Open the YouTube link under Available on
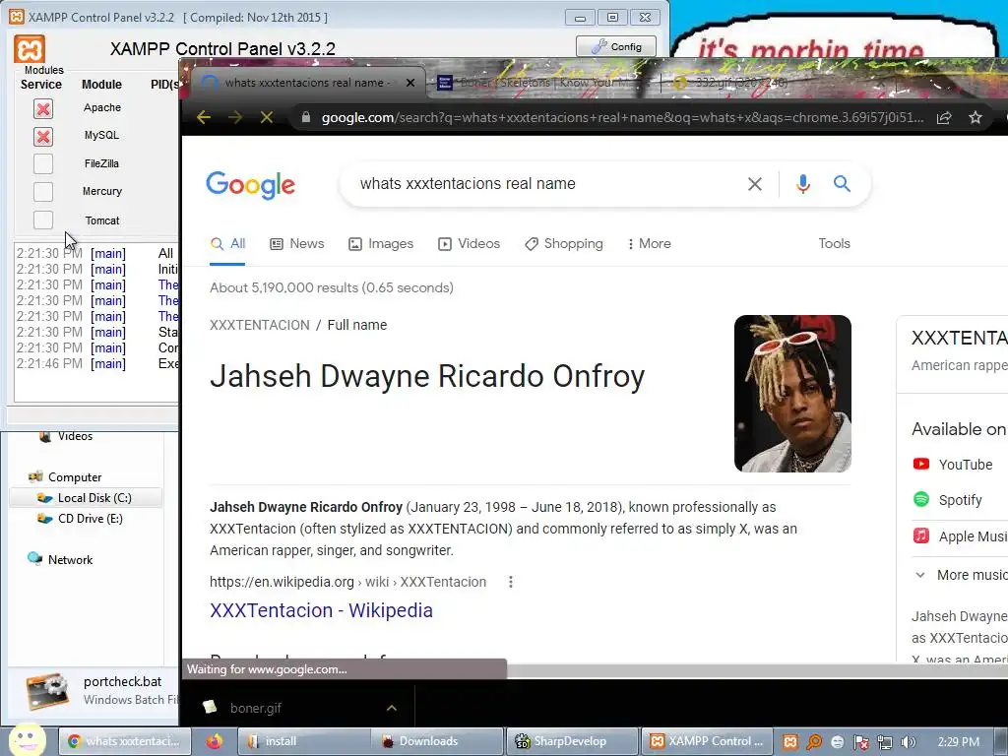The height and width of the screenshot is (756, 1008). pos(965,465)
